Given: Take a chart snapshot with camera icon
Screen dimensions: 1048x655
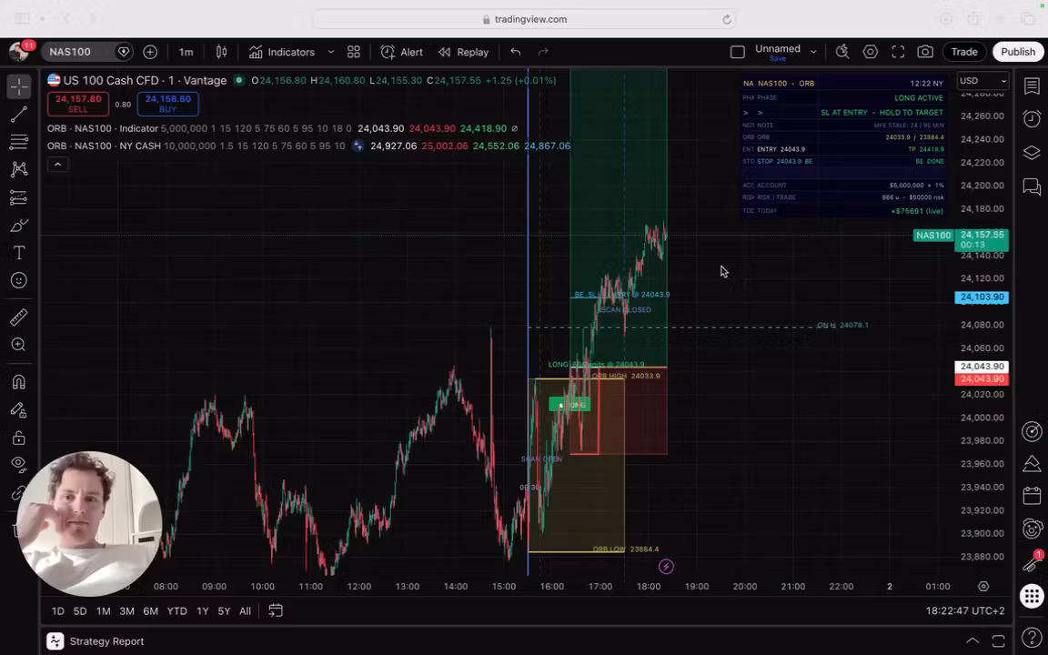Looking at the screenshot, I should coord(925,52).
